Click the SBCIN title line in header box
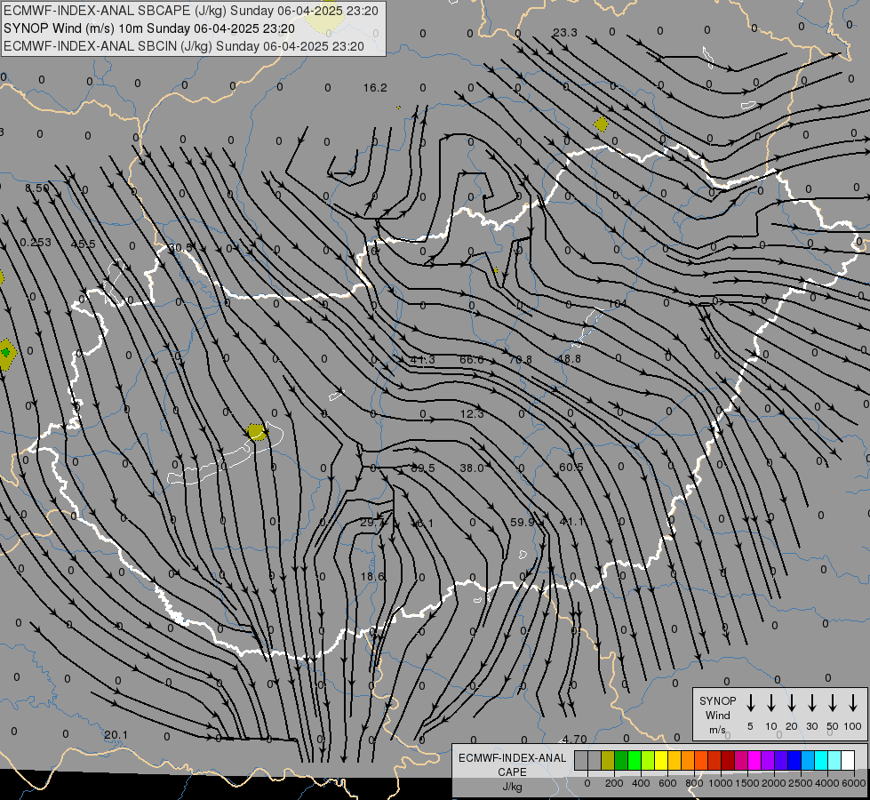870x800 pixels. click(184, 46)
